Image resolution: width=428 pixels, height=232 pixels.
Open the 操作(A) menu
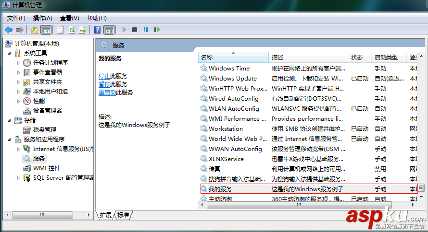coord(43,18)
